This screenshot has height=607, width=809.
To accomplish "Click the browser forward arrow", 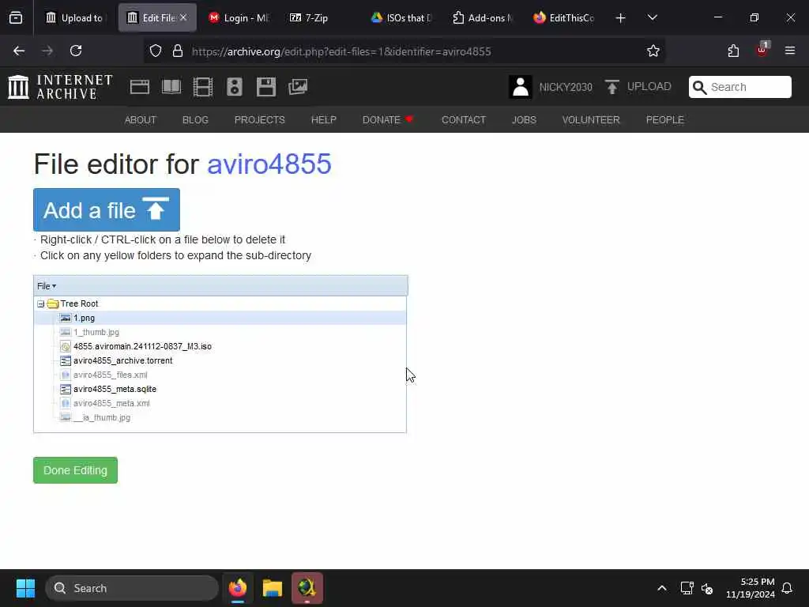I will click(x=47, y=51).
